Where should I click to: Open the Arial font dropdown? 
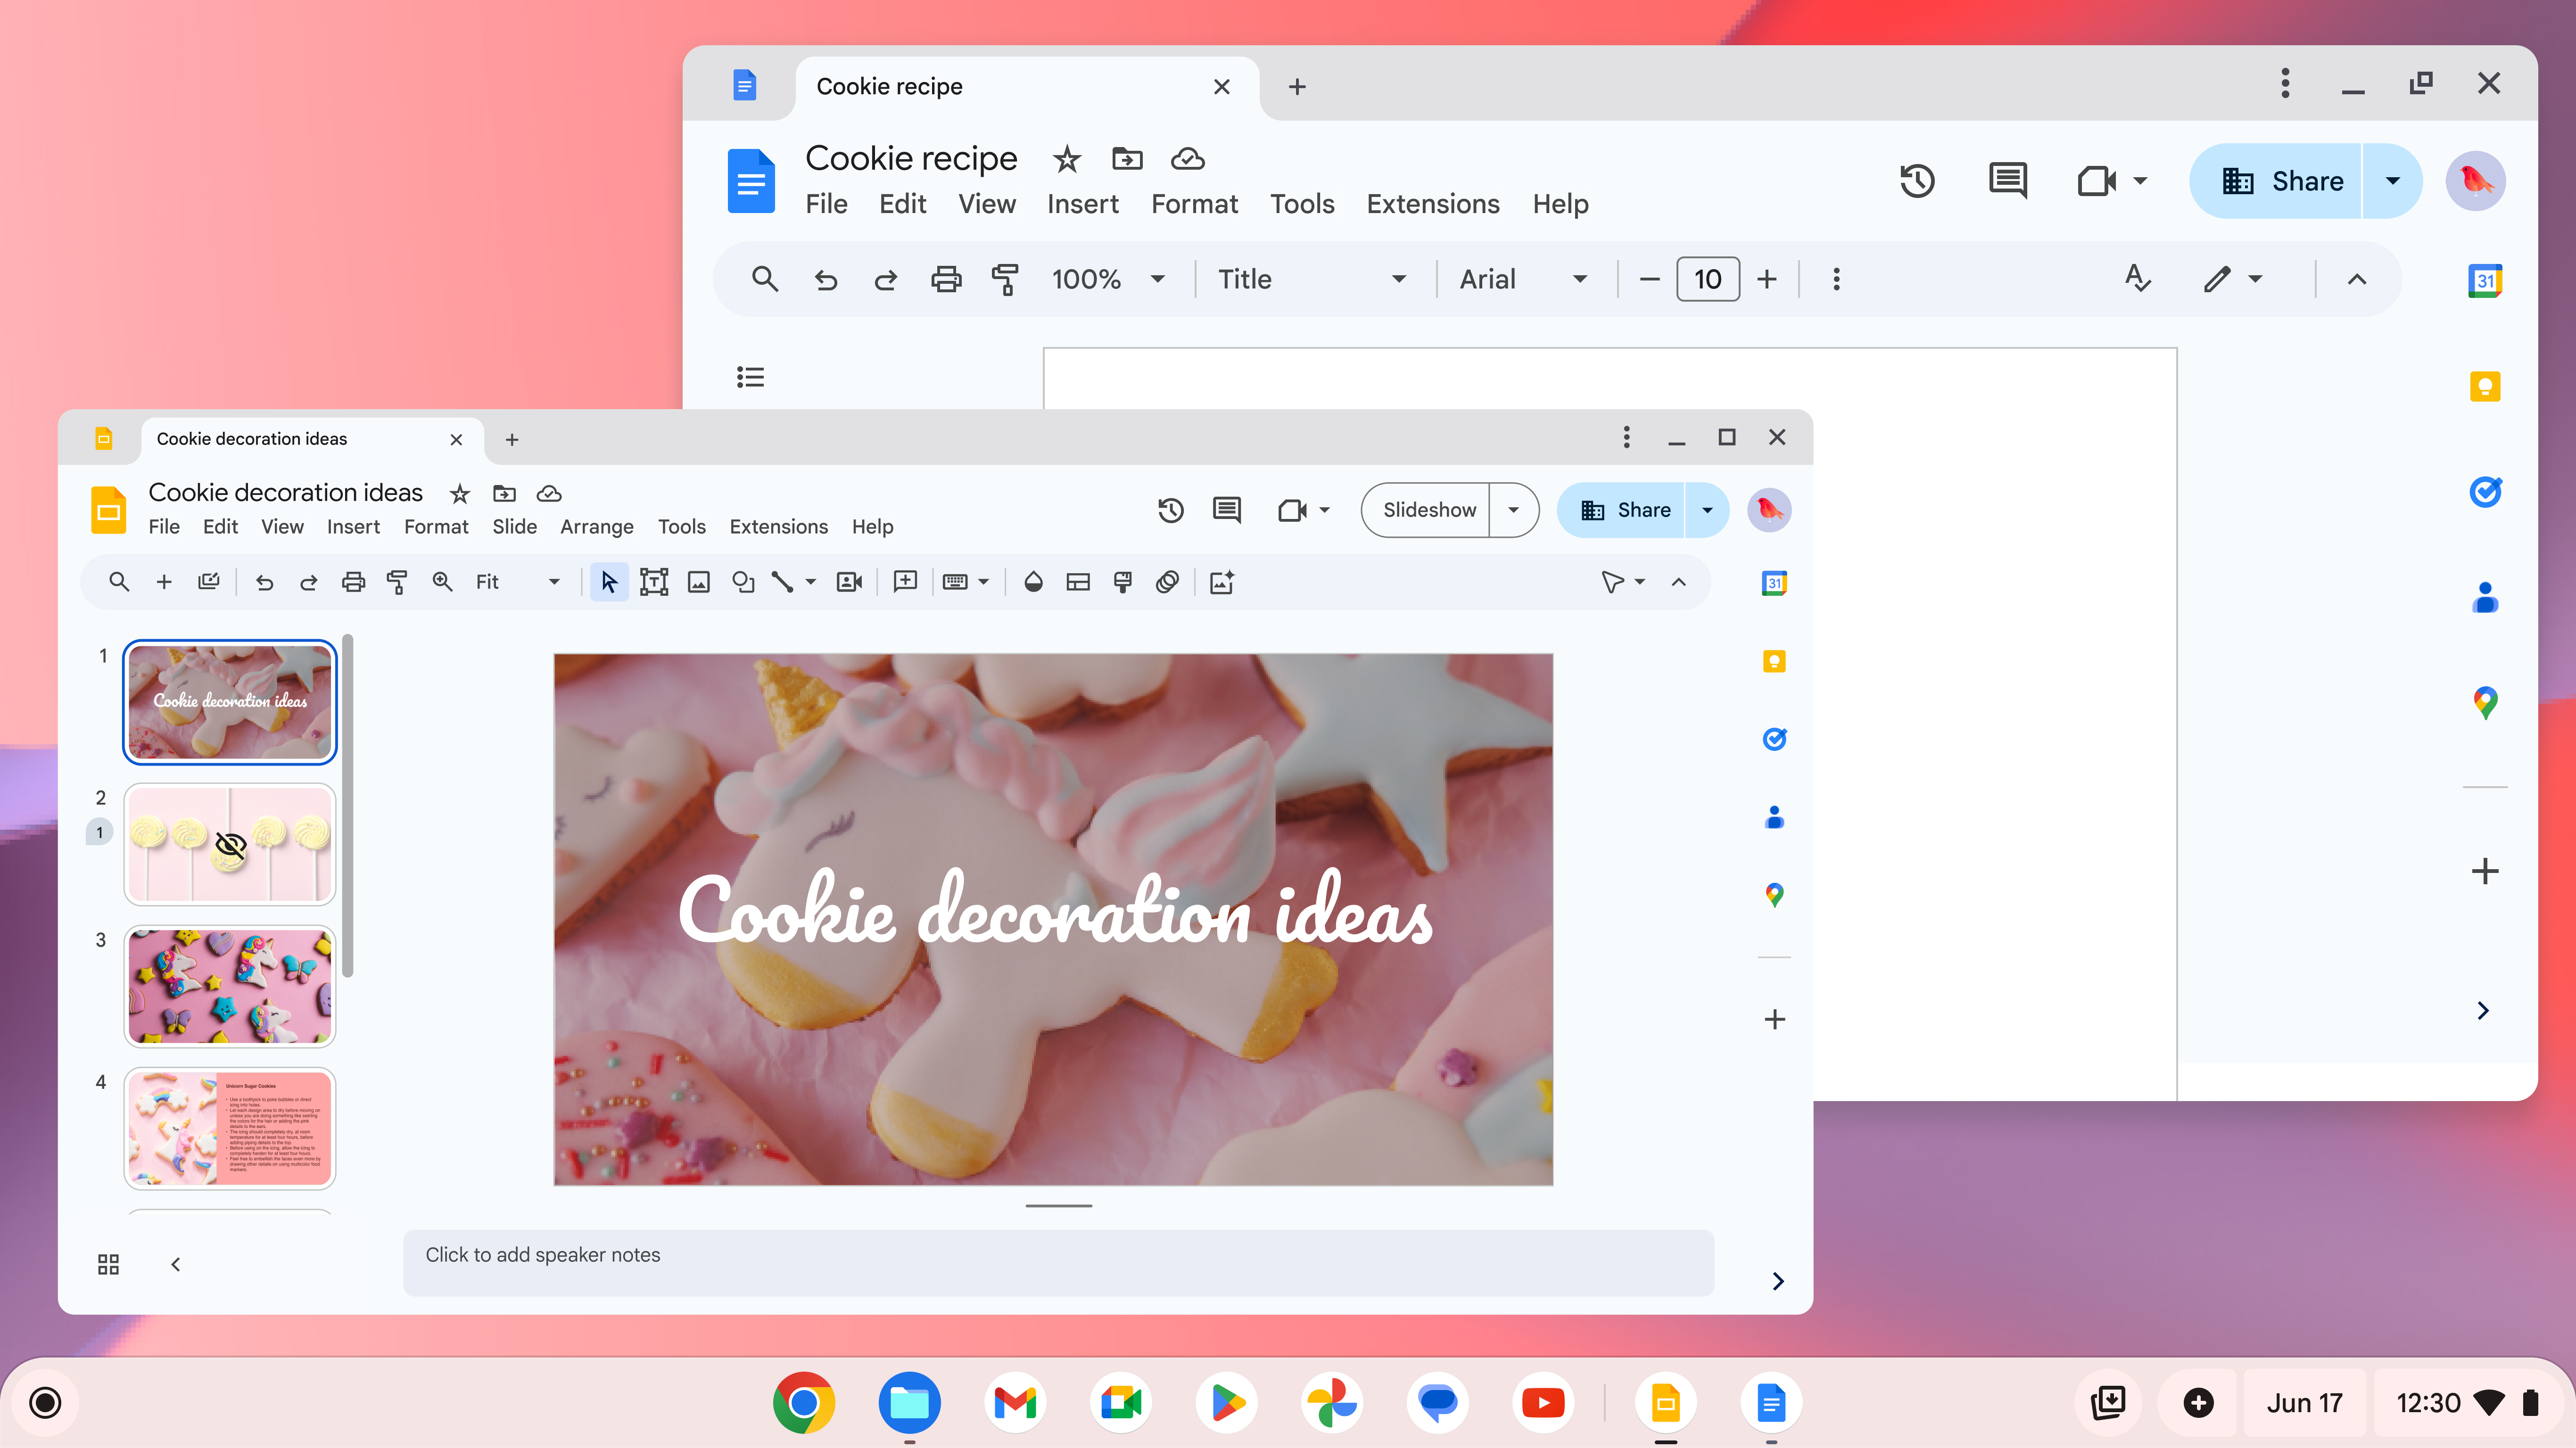point(1580,279)
